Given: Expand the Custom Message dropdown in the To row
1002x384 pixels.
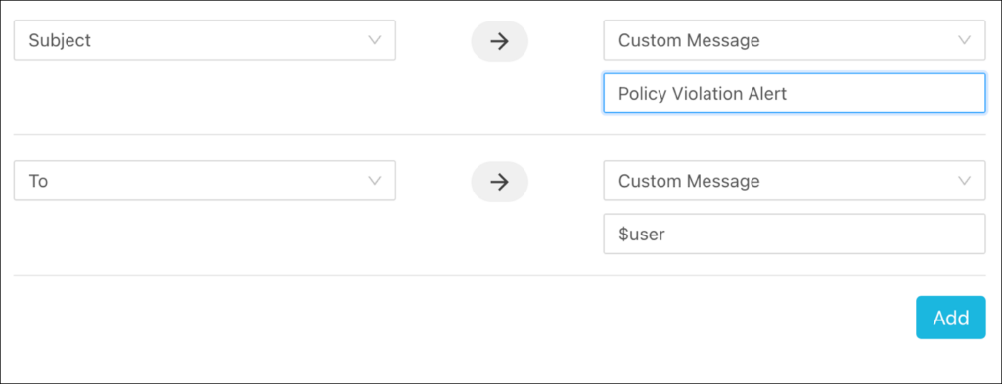Looking at the screenshot, I should (x=795, y=181).
